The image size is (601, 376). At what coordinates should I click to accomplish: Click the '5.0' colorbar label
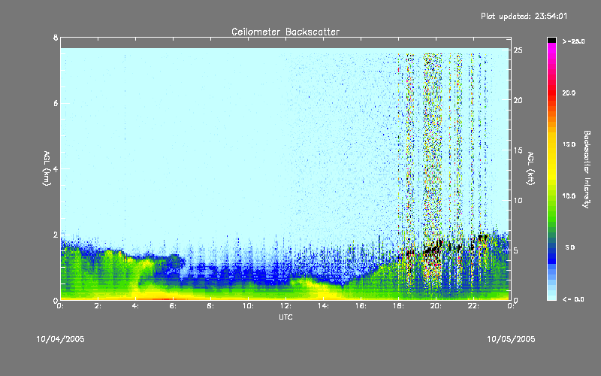pos(570,247)
